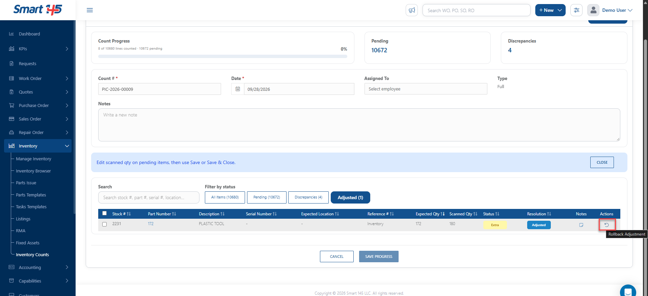Open the date calendar picker icon
The height and width of the screenshot is (296, 648).
tap(238, 89)
